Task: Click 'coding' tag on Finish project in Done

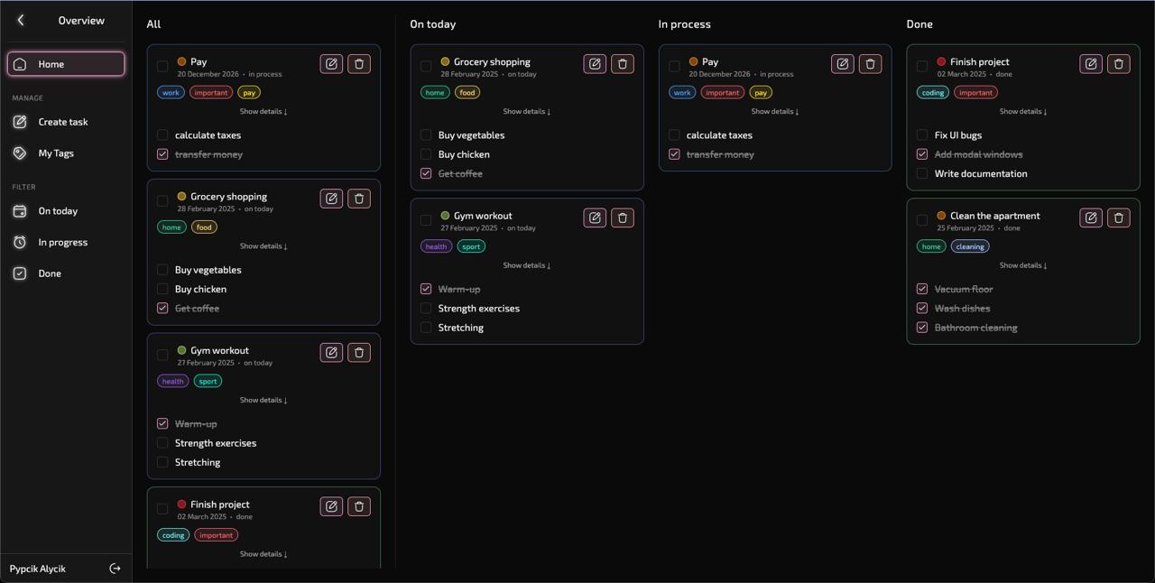Action: coord(932,92)
